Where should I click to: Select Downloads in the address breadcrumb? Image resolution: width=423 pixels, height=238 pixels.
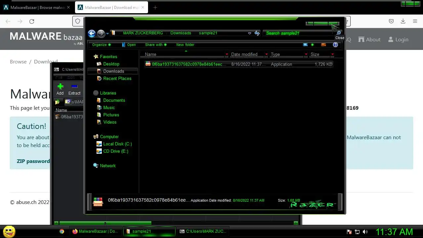pyautogui.click(x=181, y=33)
